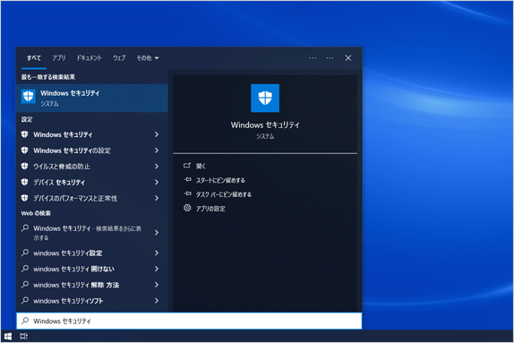The width and height of the screenshot is (514, 343).
Task: Switch to the アプリ tab
Action: (59, 58)
